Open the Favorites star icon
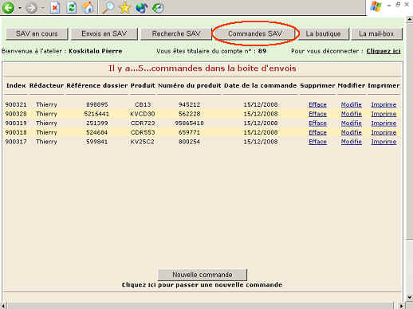 click(124, 7)
